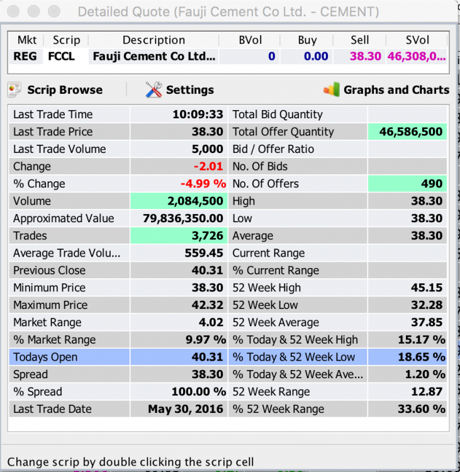The height and width of the screenshot is (472, 460).
Task: Click the Sell price 38.30 in the quote row
Action: 366,56
